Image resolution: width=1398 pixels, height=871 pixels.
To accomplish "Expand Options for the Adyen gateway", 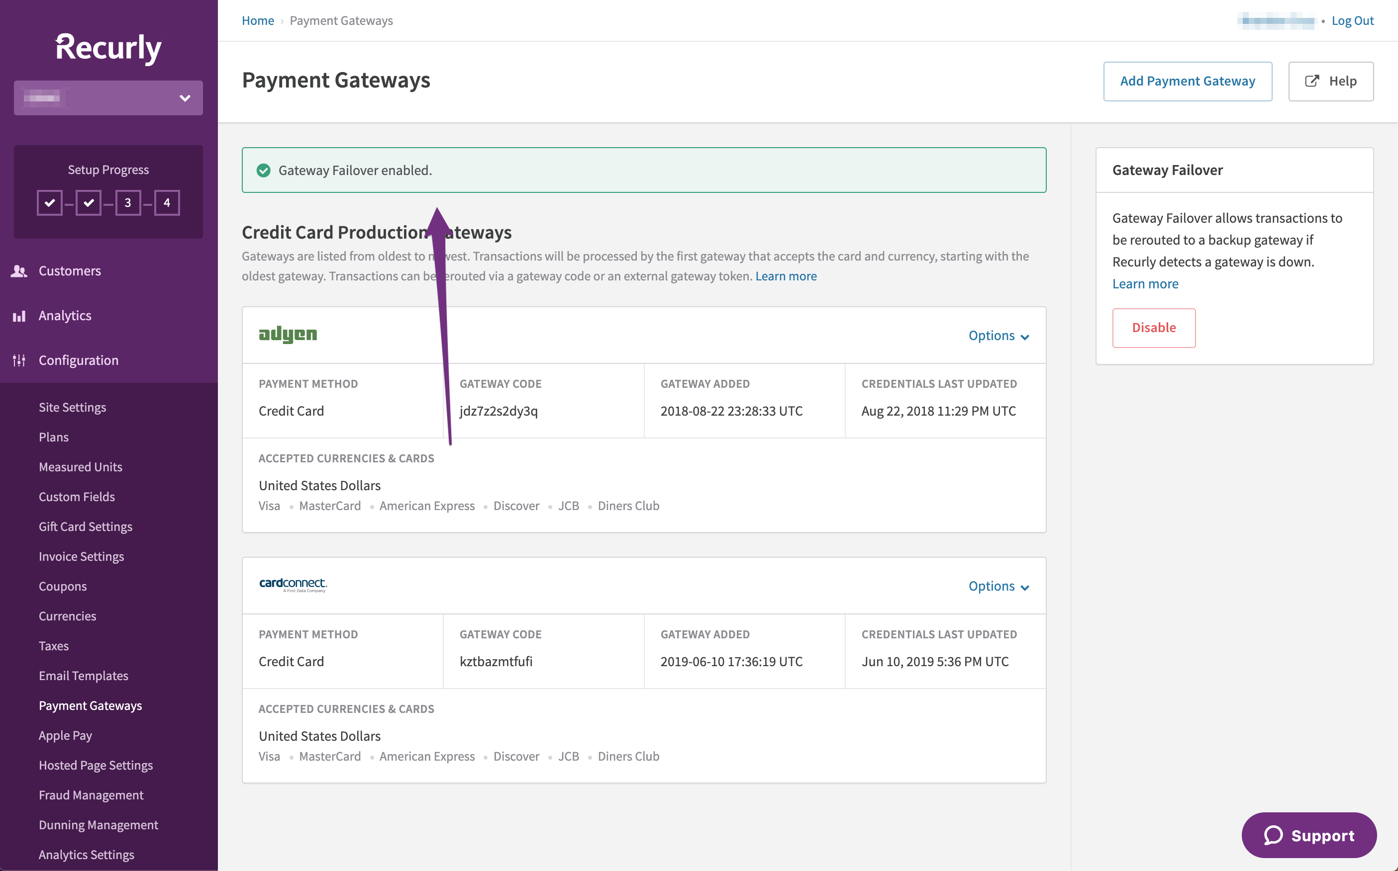I will pyautogui.click(x=999, y=335).
